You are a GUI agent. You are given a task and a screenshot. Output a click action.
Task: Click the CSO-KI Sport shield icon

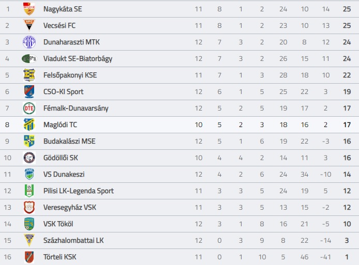point(29,91)
